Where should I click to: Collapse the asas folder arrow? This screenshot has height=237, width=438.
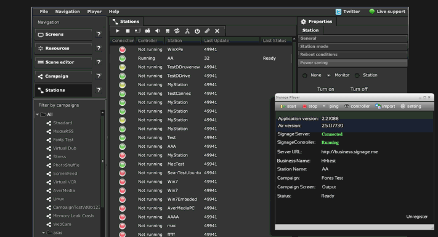(x=44, y=233)
